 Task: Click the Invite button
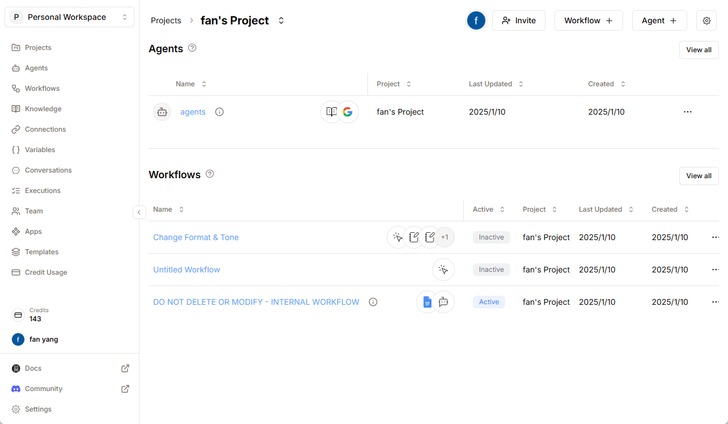tap(519, 20)
